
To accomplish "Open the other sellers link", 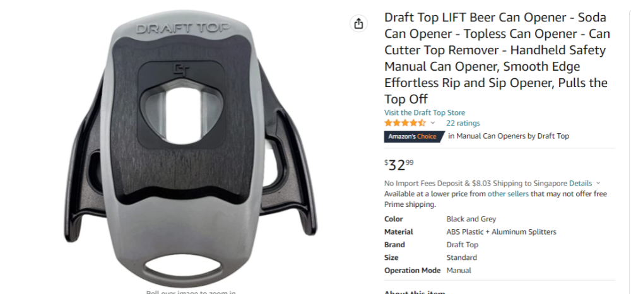I will click(x=508, y=194).
